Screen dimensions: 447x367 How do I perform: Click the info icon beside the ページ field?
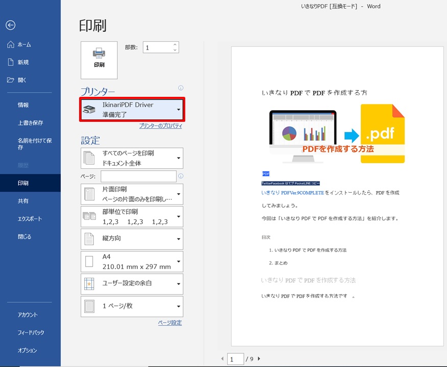pos(181,176)
